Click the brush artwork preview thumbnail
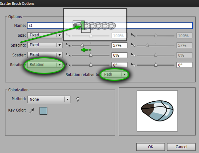This screenshot has height=153, width=199. click(x=157, y=111)
